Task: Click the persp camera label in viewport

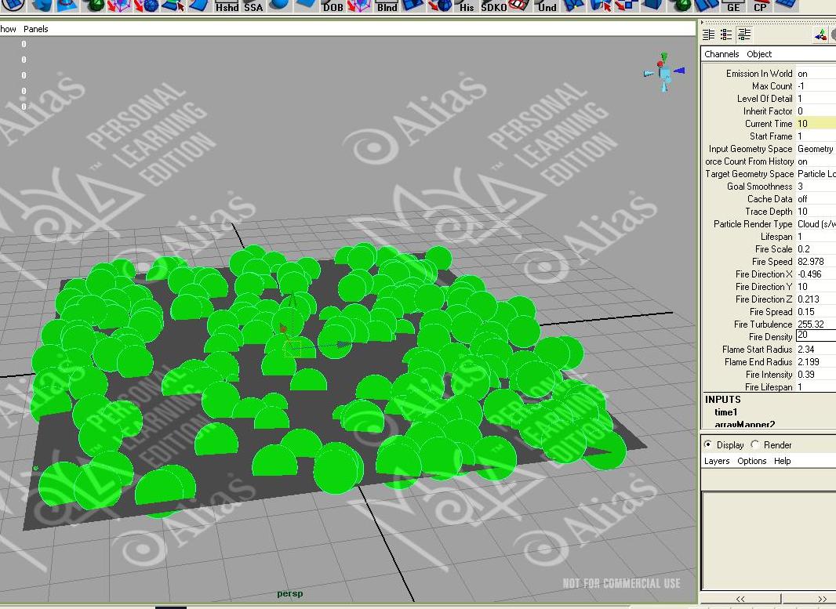Action: point(289,593)
